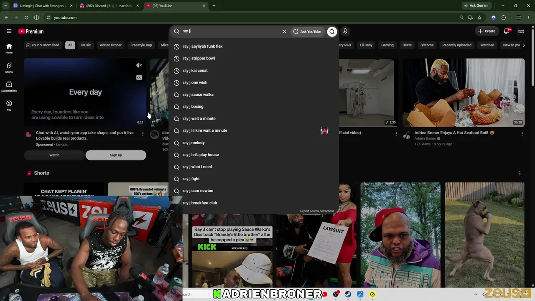Viewport: 535px width, 301px height.
Task: Click the Watch button on the ad
Action: click(54, 155)
